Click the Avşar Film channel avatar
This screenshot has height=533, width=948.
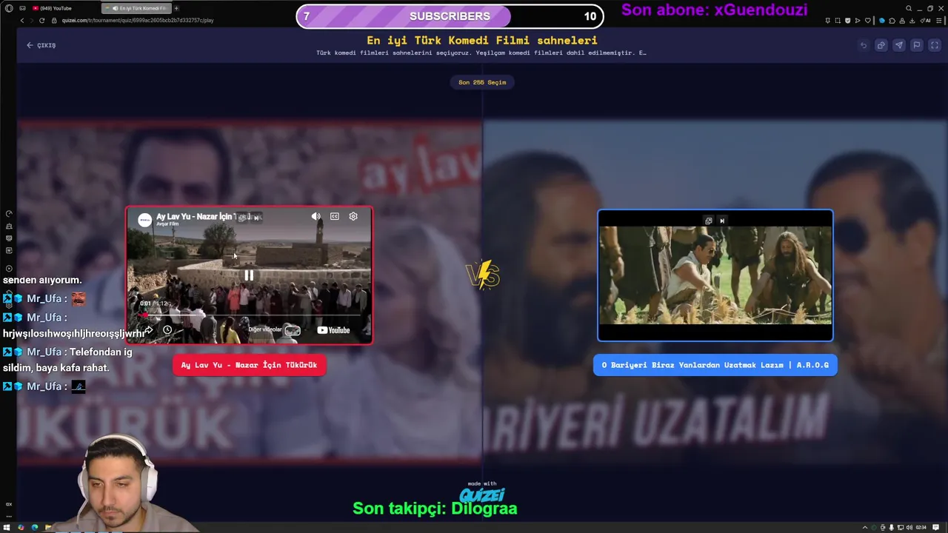point(145,220)
